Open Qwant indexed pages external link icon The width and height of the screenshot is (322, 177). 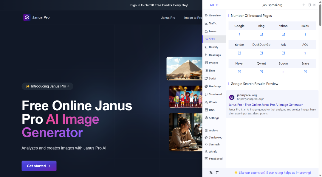point(261,72)
